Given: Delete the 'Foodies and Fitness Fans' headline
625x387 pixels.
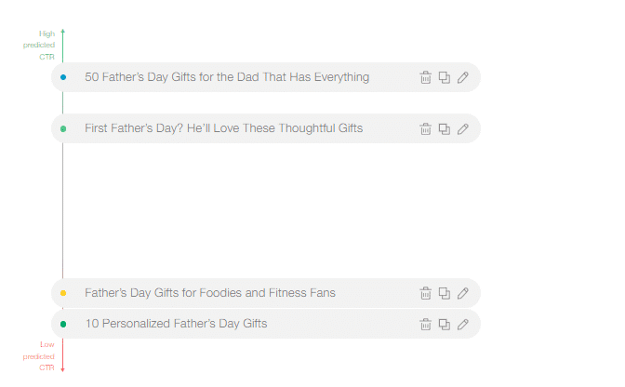Looking at the screenshot, I should click(425, 293).
